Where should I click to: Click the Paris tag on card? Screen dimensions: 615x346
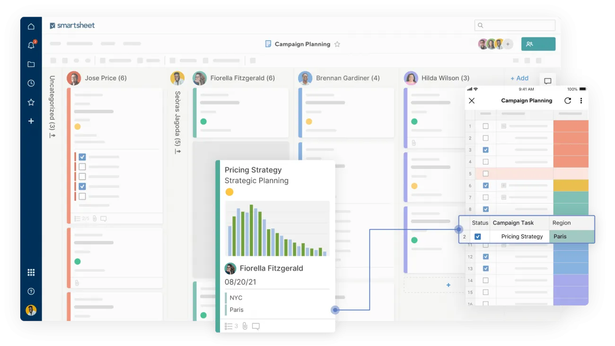click(237, 310)
